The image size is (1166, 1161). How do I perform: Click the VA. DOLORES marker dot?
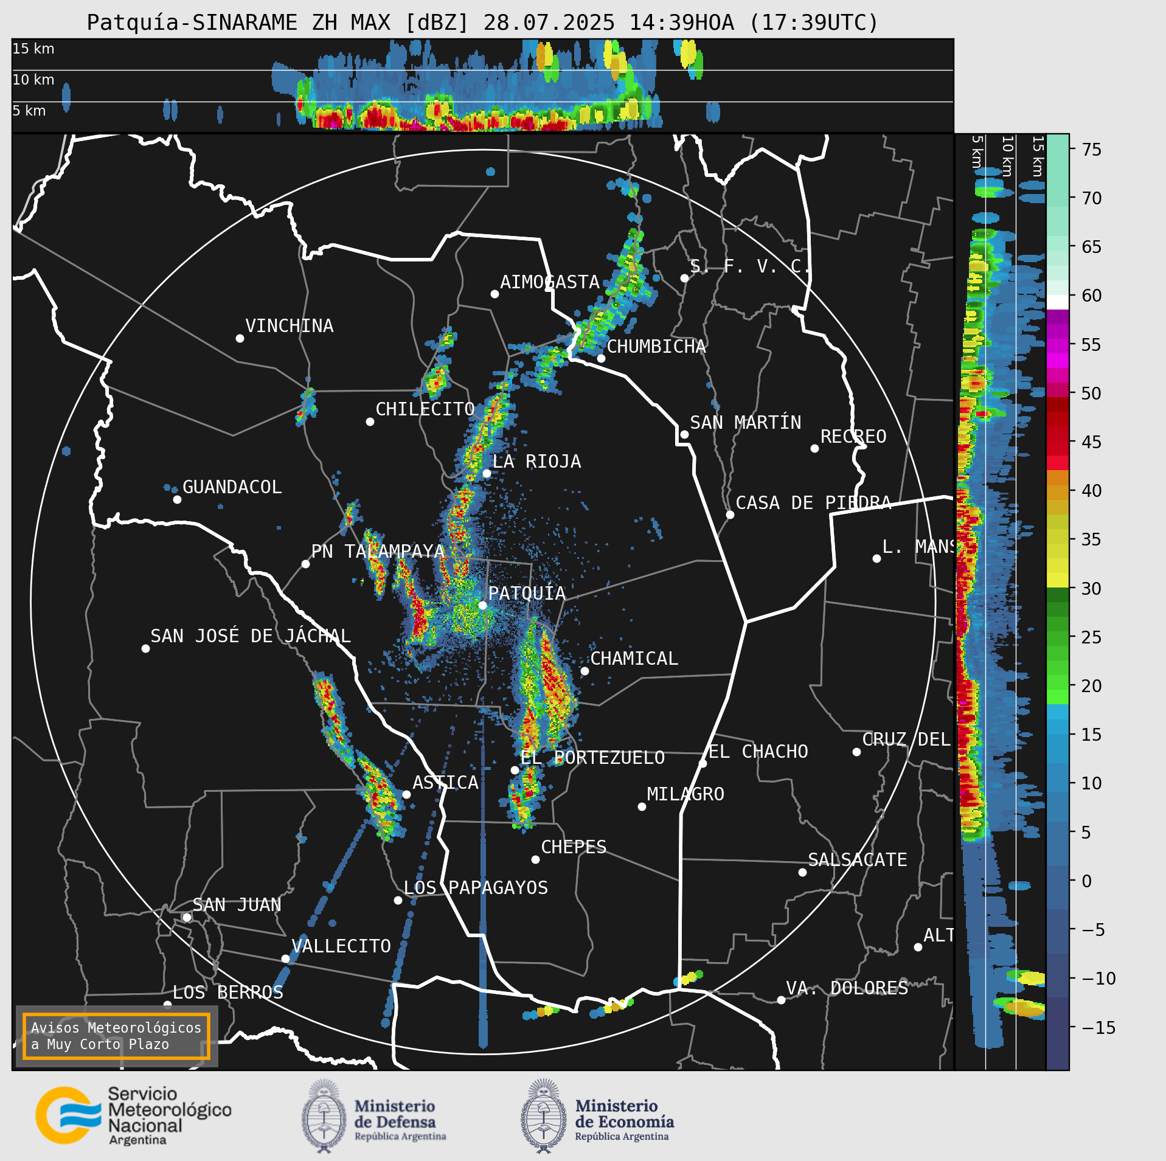click(781, 1000)
